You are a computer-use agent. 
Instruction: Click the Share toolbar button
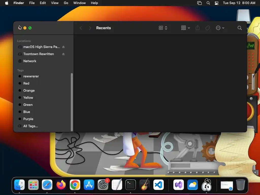tap(198, 28)
